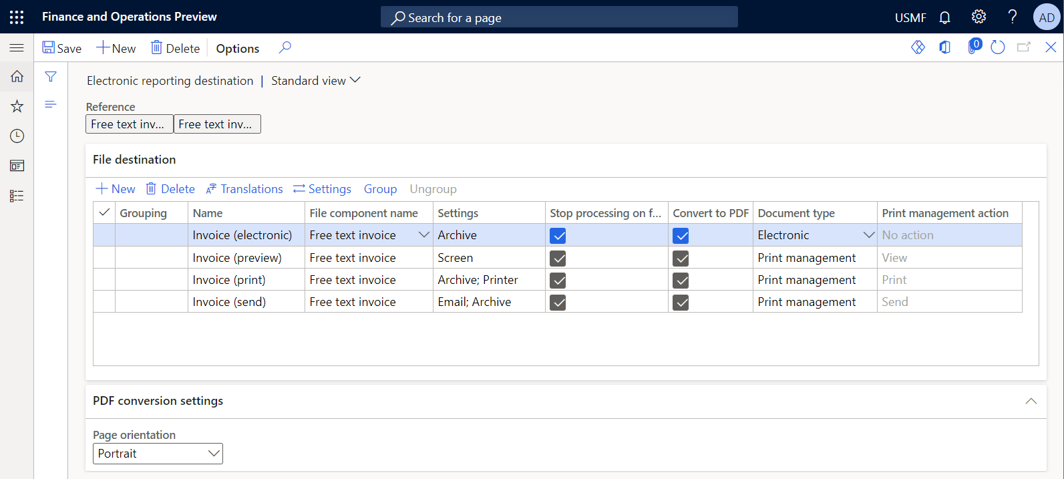Click New in the top action pane
Screen dimensions: 1064x479
pos(116,48)
